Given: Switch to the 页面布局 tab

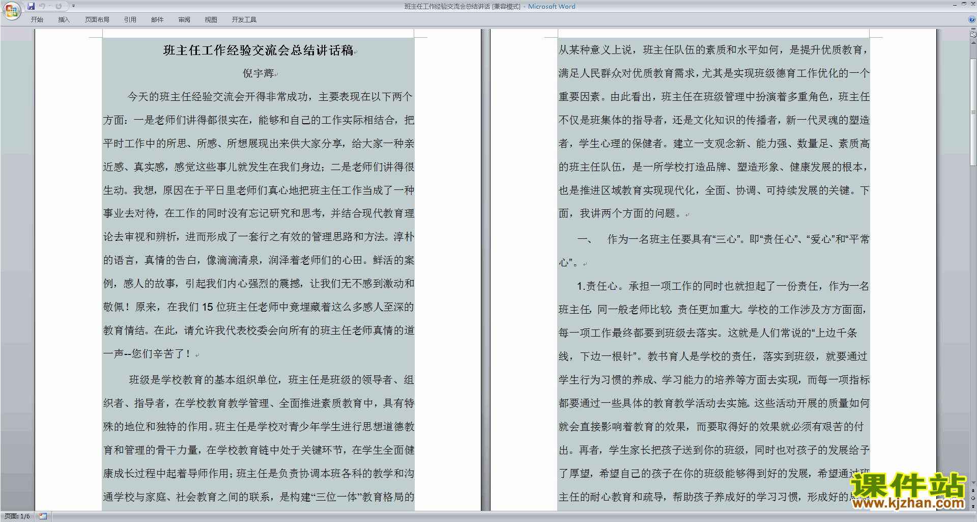Looking at the screenshot, I should point(97,20).
